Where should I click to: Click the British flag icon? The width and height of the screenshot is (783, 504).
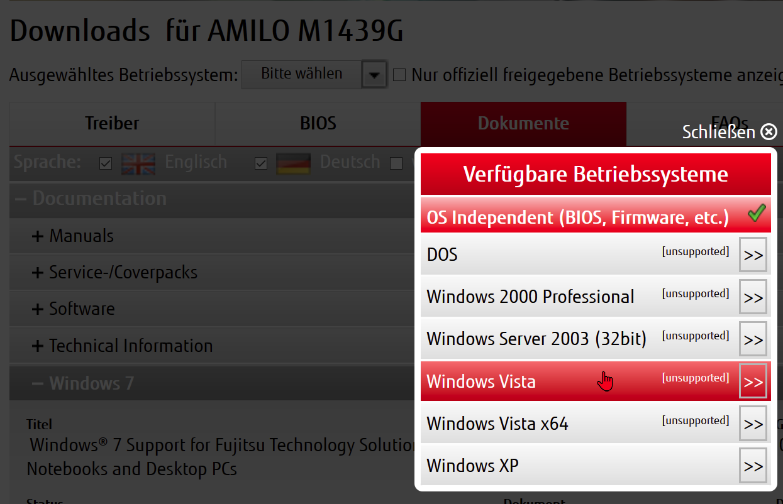[138, 163]
